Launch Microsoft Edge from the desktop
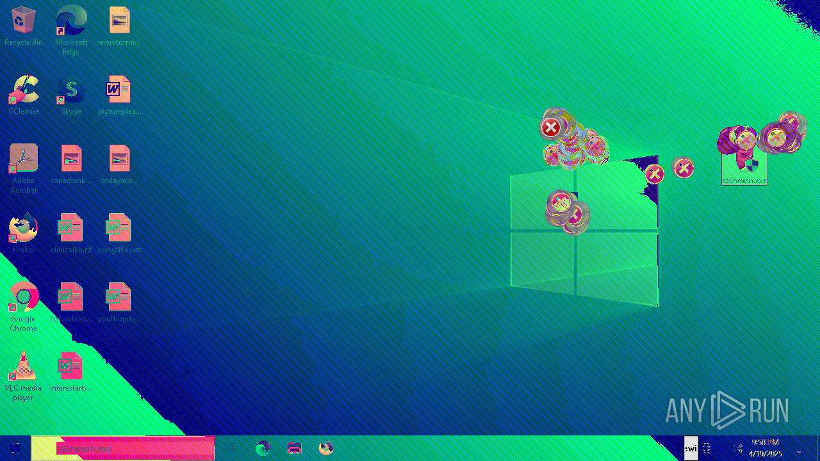 71,30
